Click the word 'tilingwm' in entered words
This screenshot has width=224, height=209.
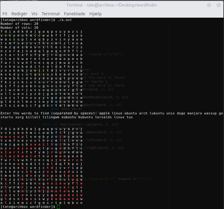coord(51,117)
